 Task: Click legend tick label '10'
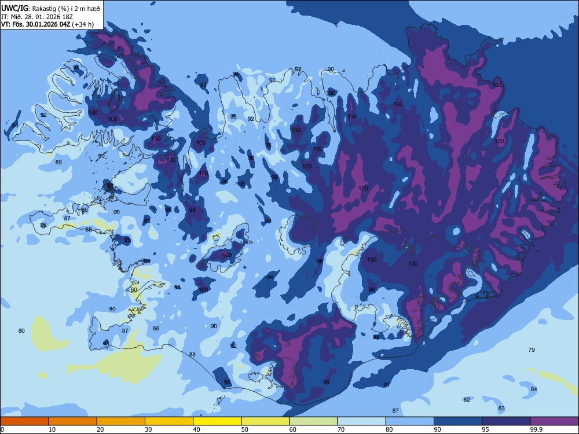(52, 429)
